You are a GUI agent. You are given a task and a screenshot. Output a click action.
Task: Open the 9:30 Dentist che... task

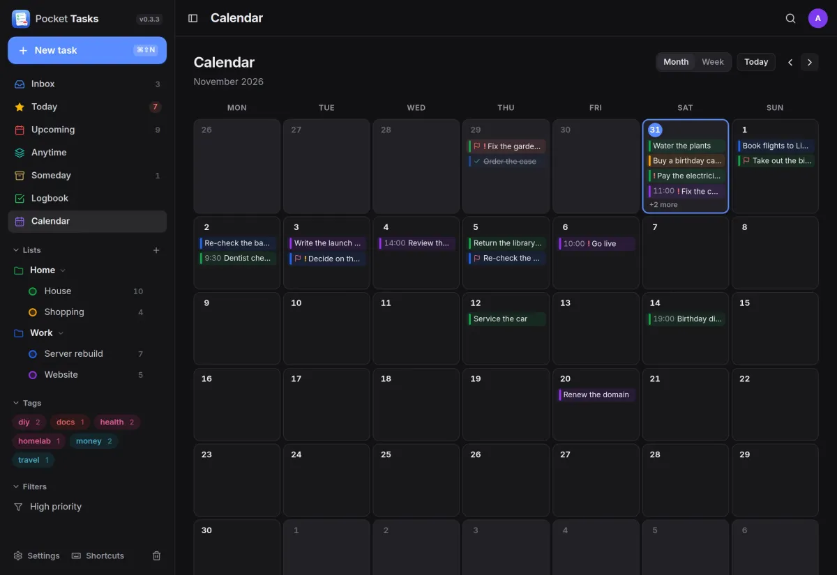point(238,259)
